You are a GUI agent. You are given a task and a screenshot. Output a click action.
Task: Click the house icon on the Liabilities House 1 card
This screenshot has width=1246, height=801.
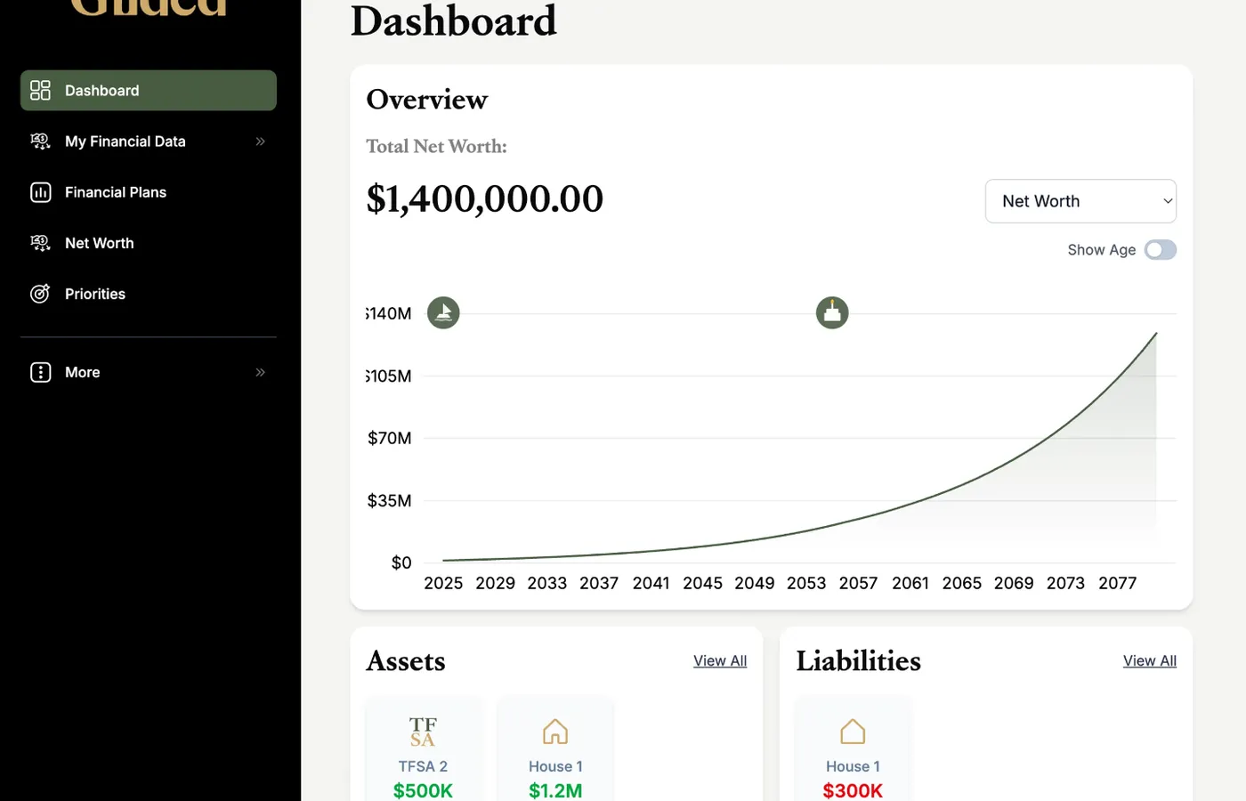click(852, 731)
